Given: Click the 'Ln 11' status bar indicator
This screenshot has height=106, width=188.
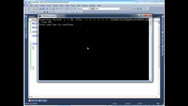Looking at the screenshot, I should tap(115, 104).
